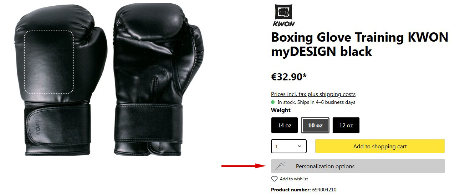Screen dimensions: 460x196
Task: Click the left boxing glove image
Action: [x=61, y=81]
